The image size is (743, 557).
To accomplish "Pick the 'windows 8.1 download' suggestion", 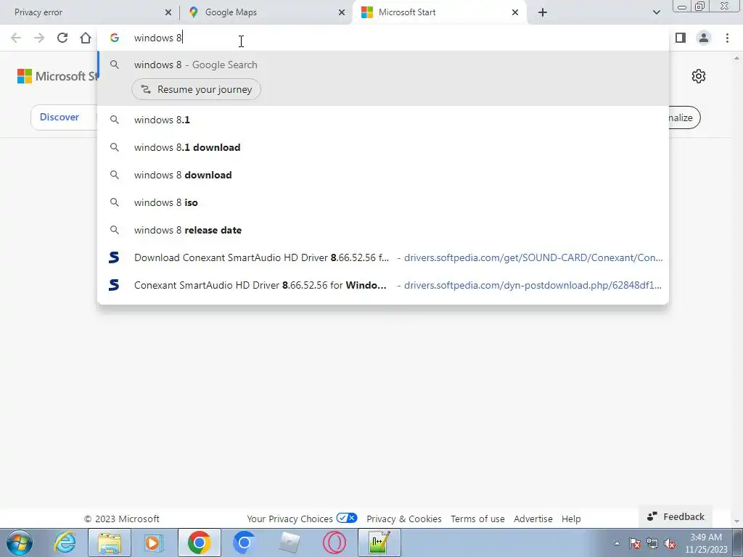I will pyautogui.click(x=383, y=147).
